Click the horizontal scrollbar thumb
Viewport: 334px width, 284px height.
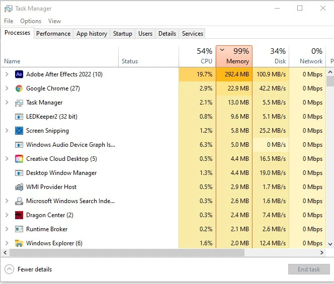click(127, 252)
